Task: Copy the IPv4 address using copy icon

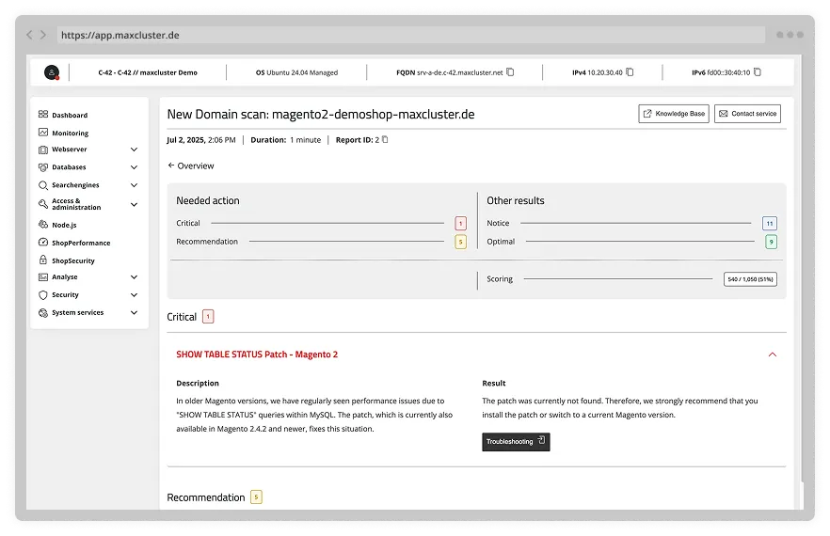Action: 630,72
